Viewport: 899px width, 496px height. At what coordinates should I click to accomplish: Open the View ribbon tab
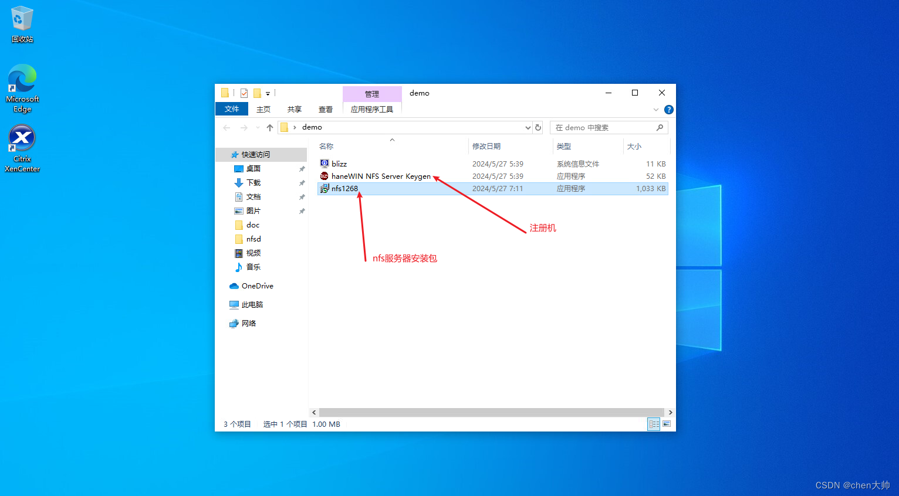(326, 110)
